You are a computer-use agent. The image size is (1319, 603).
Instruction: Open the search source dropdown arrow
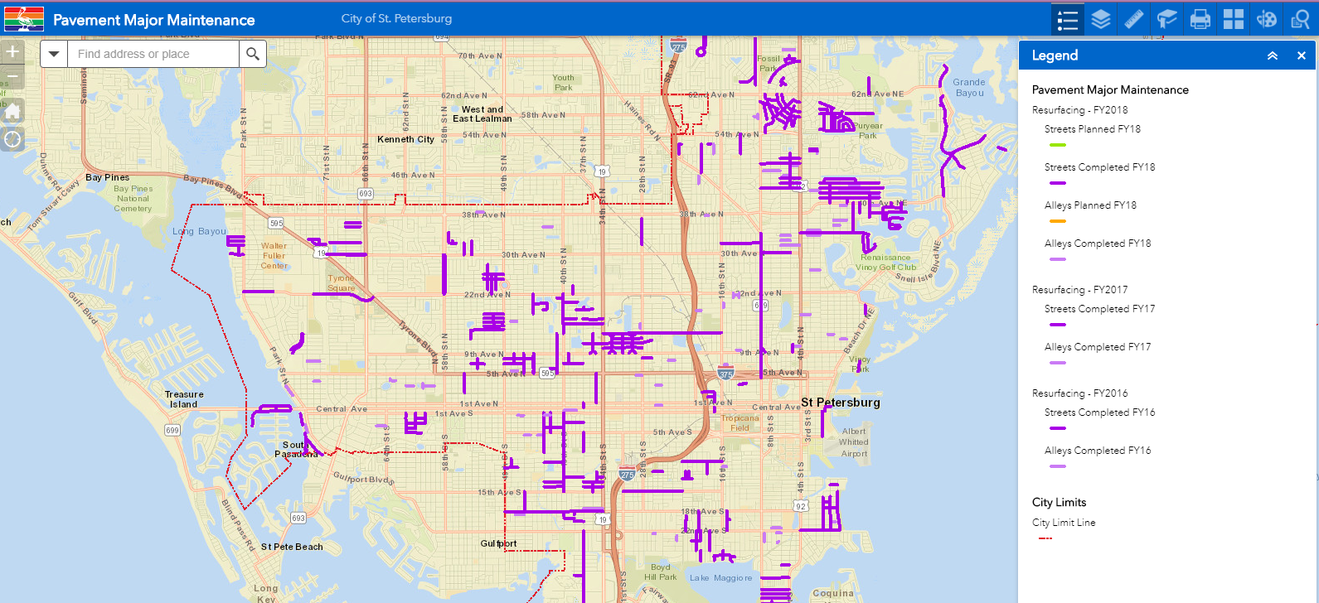pyautogui.click(x=54, y=54)
